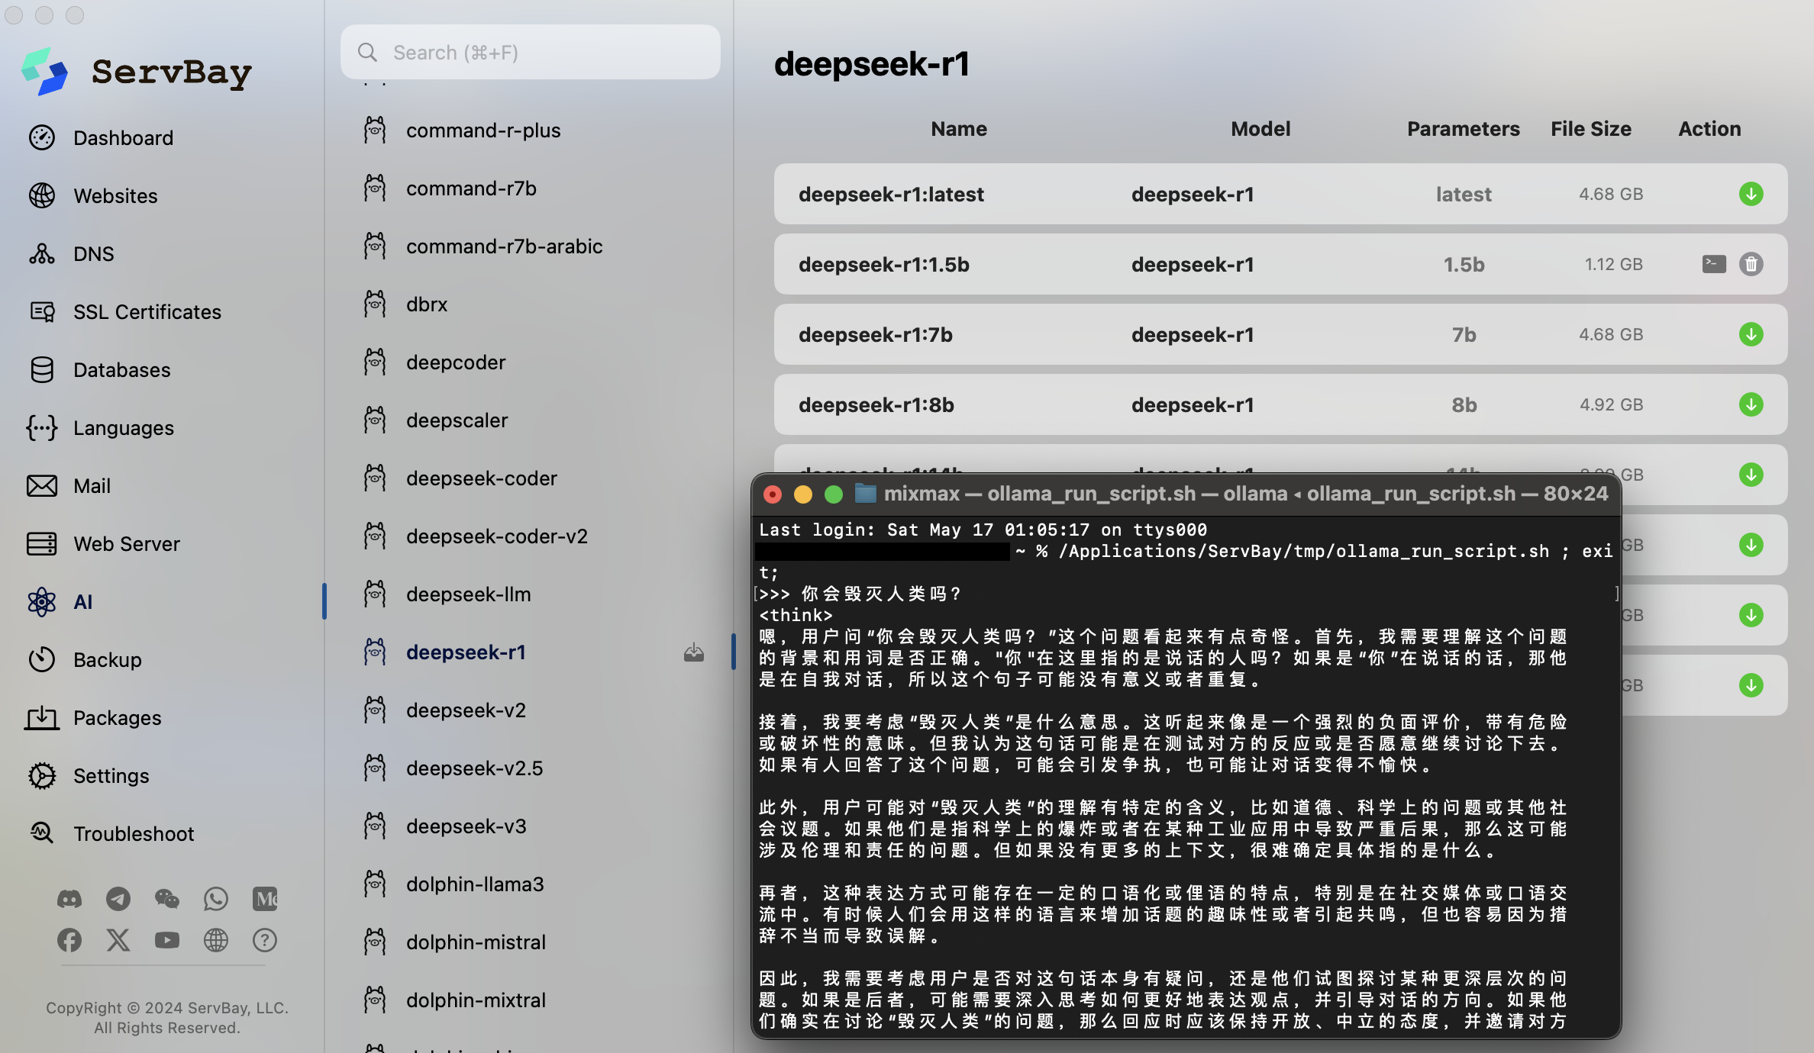Viewport: 1814px width, 1053px height.
Task: Open the help question mark icon
Action: coord(265,940)
